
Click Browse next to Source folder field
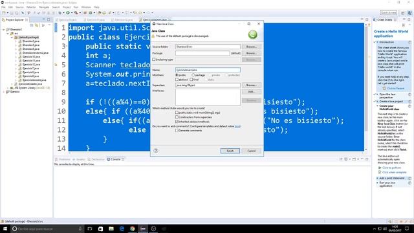[252, 47]
